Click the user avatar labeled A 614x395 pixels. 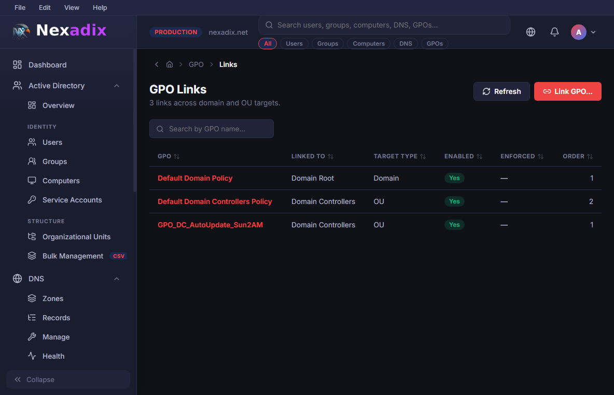578,32
